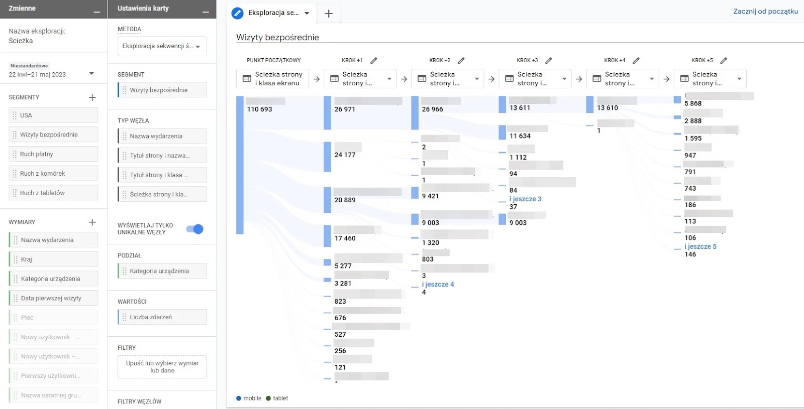Choose Tytuł strony i nazwa node type

[x=162, y=156]
